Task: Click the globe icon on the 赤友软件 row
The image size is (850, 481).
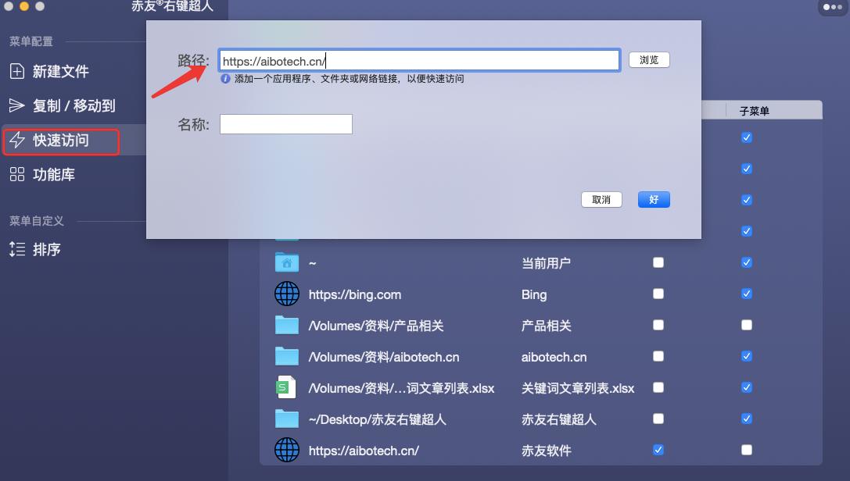Action: 287,450
